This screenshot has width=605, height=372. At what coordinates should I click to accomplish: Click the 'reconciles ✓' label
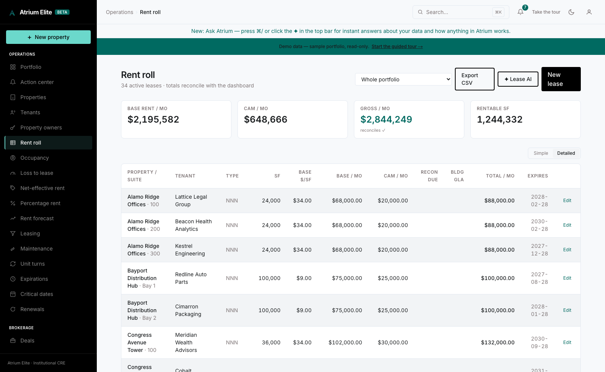(x=373, y=130)
